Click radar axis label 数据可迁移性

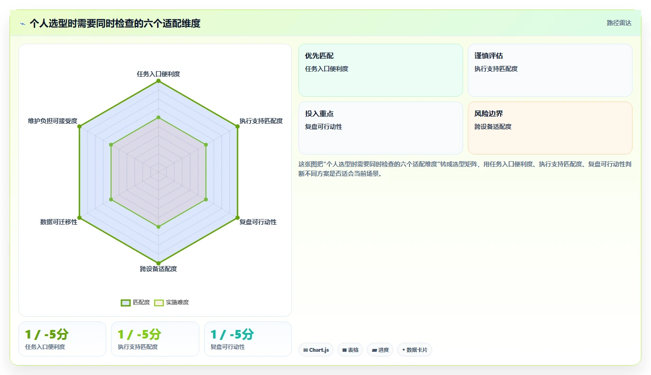59,222
